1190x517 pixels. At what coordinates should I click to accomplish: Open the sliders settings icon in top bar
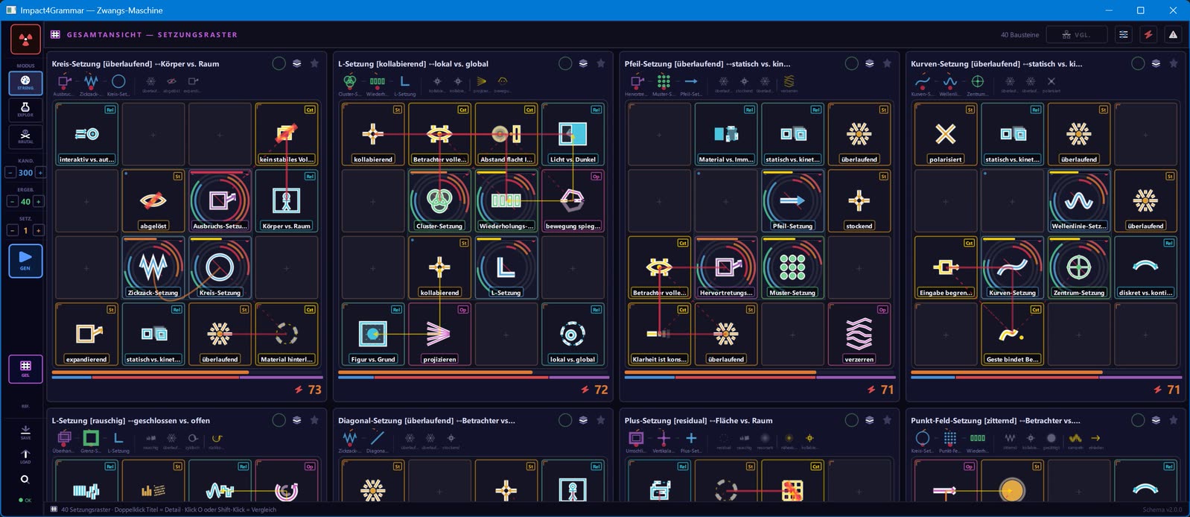1124,35
